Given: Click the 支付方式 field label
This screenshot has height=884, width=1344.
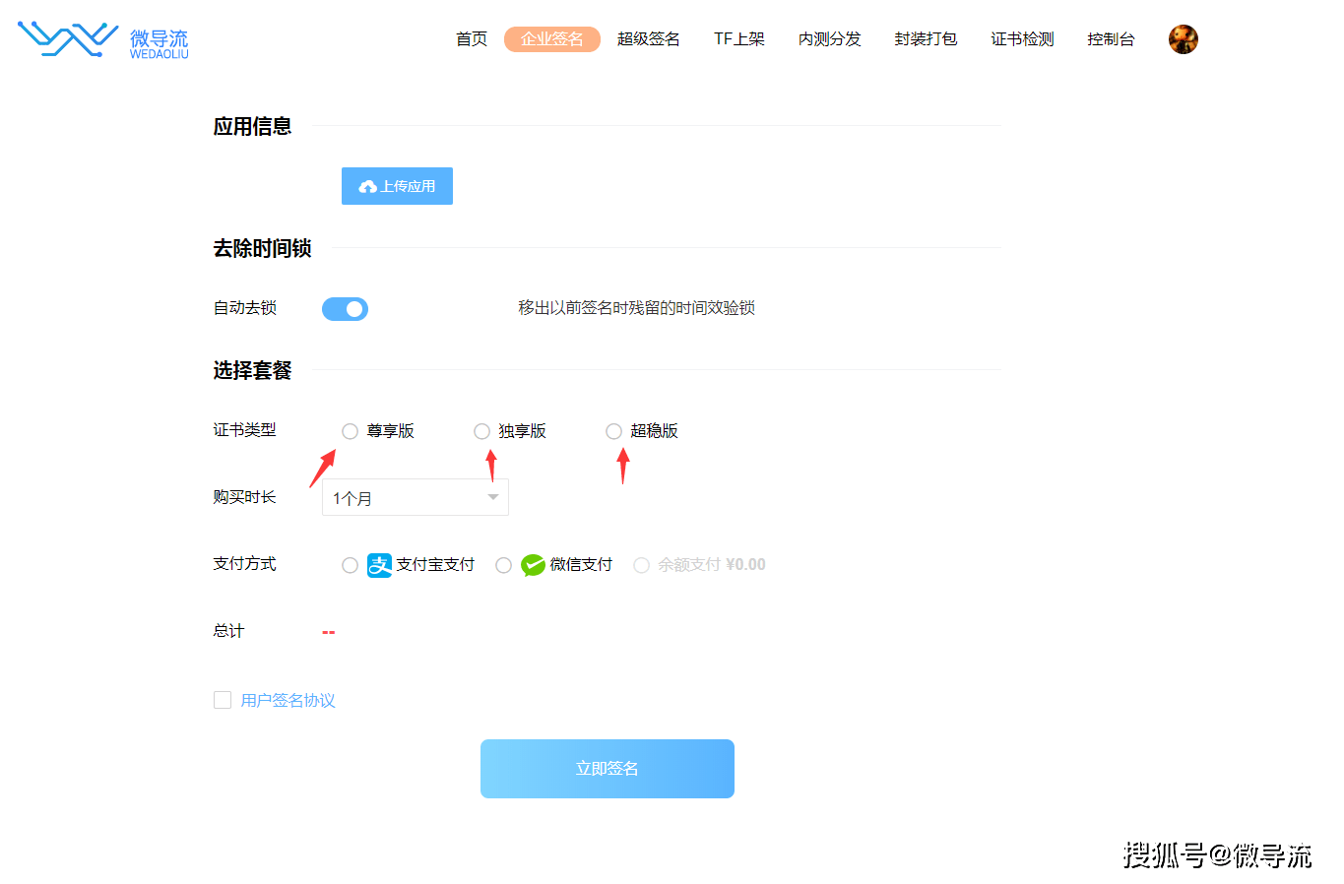Looking at the screenshot, I should tap(245, 564).
